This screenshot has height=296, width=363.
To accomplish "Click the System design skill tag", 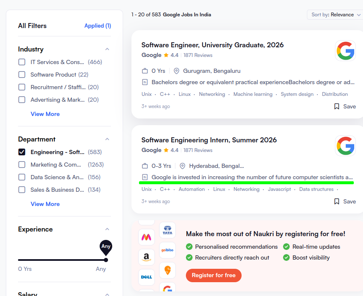I will point(297,94).
